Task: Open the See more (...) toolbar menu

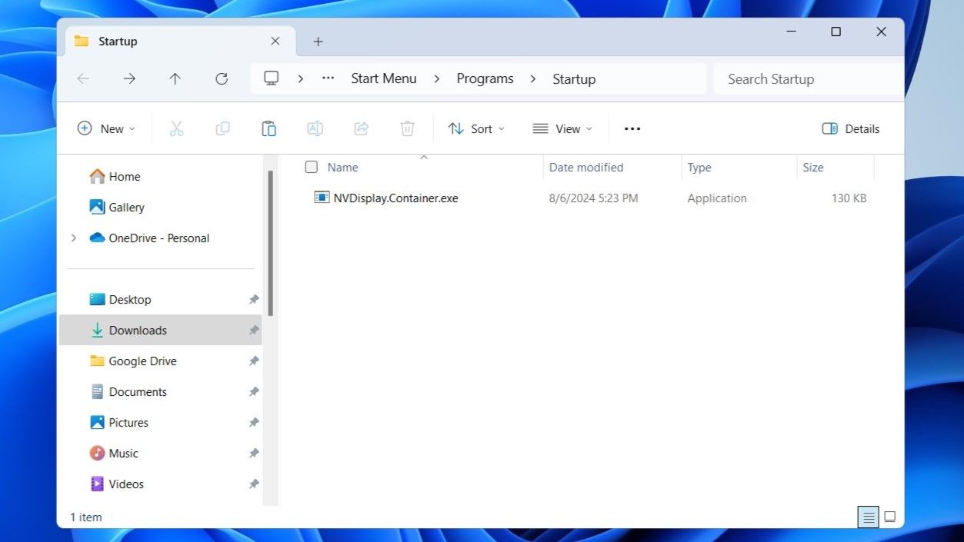Action: pos(632,128)
